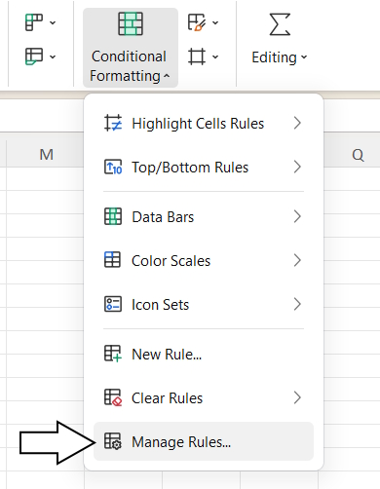Choose Manage Rules... from the menu

(204, 441)
